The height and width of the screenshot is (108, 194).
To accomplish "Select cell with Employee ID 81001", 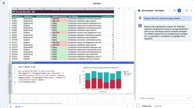I will pos(17,19).
